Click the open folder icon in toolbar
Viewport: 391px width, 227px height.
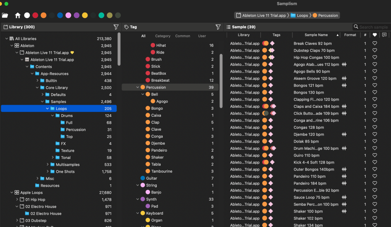(x=5, y=15)
